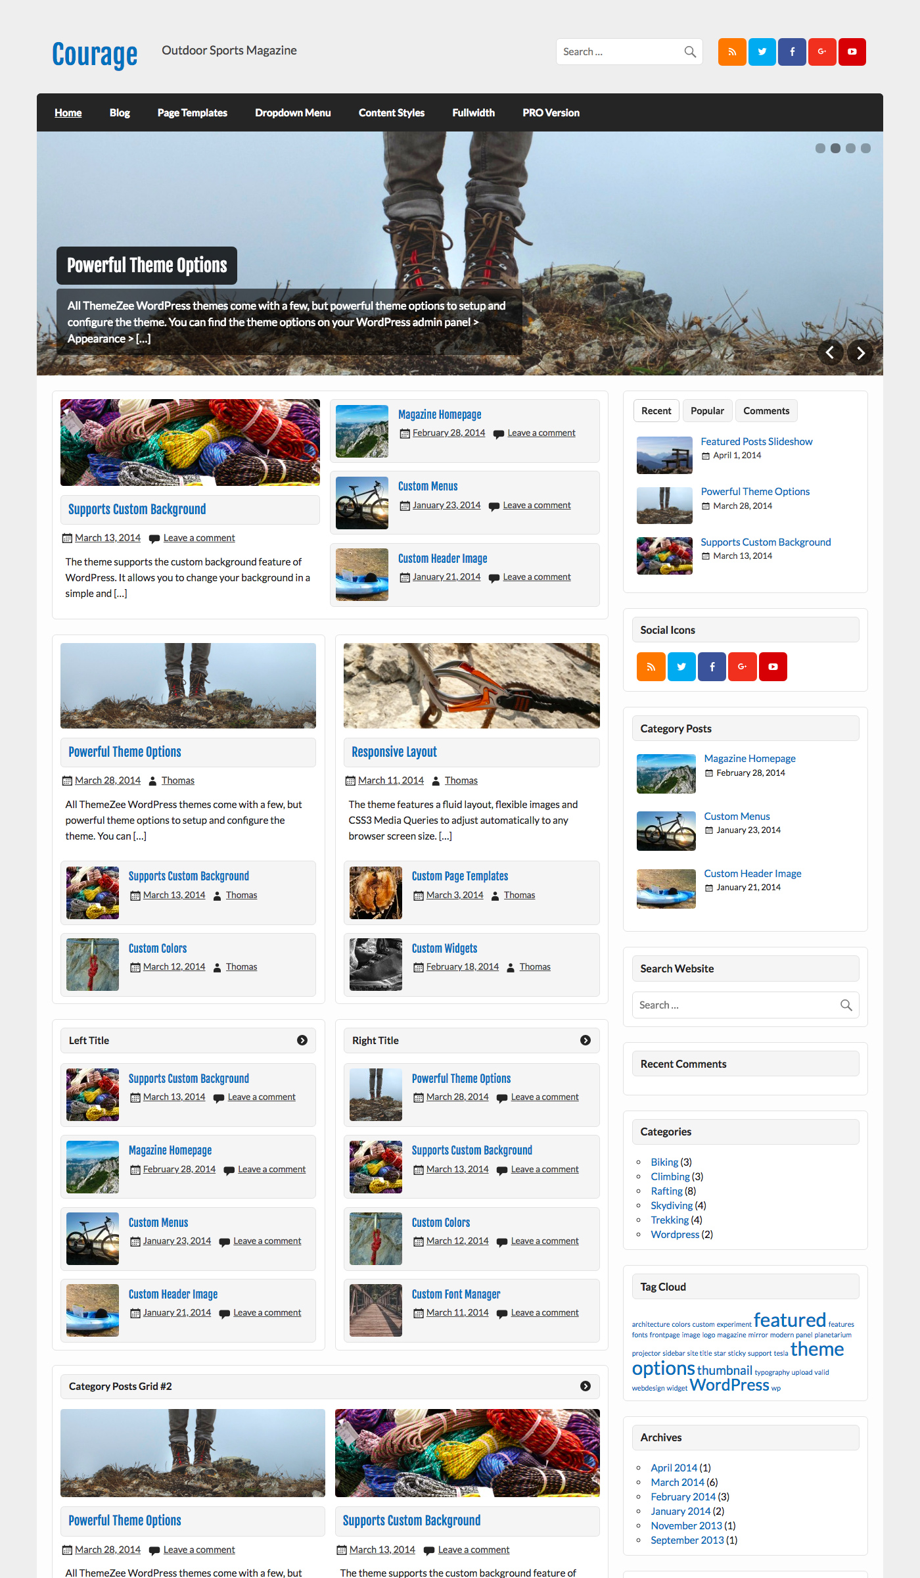Click Thomas author under Responsive Layout
Viewport: 920px width, 1578px height.
[461, 780]
